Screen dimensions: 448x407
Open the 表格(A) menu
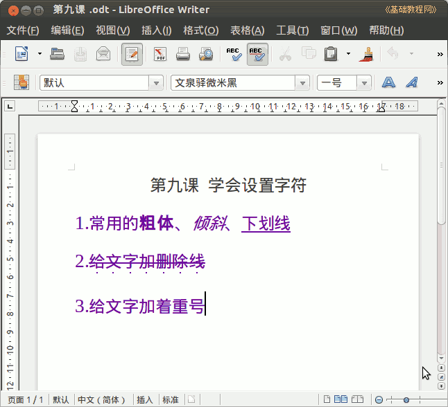click(248, 30)
